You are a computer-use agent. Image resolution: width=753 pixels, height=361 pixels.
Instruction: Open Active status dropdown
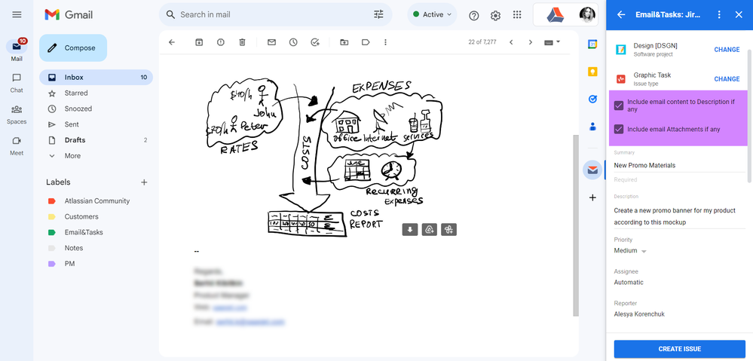pyautogui.click(x=432, y=14)
